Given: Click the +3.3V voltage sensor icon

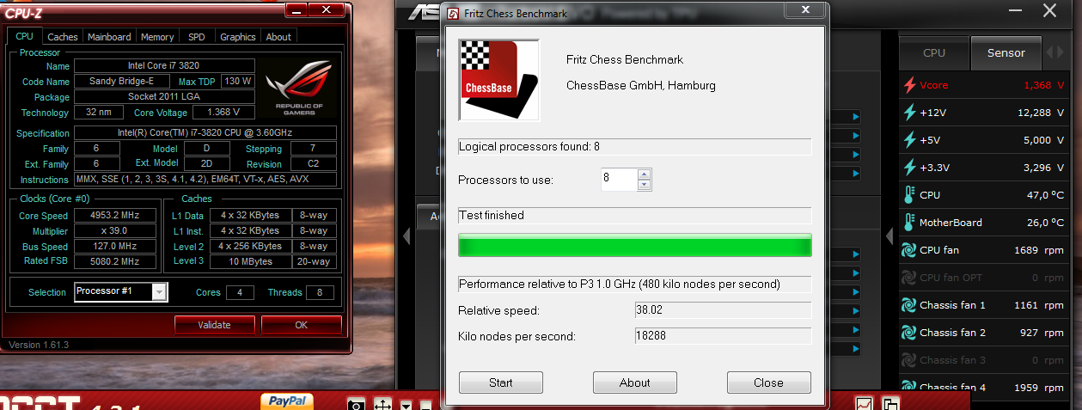Looking at the screenshot, I should tap(909, 168).
